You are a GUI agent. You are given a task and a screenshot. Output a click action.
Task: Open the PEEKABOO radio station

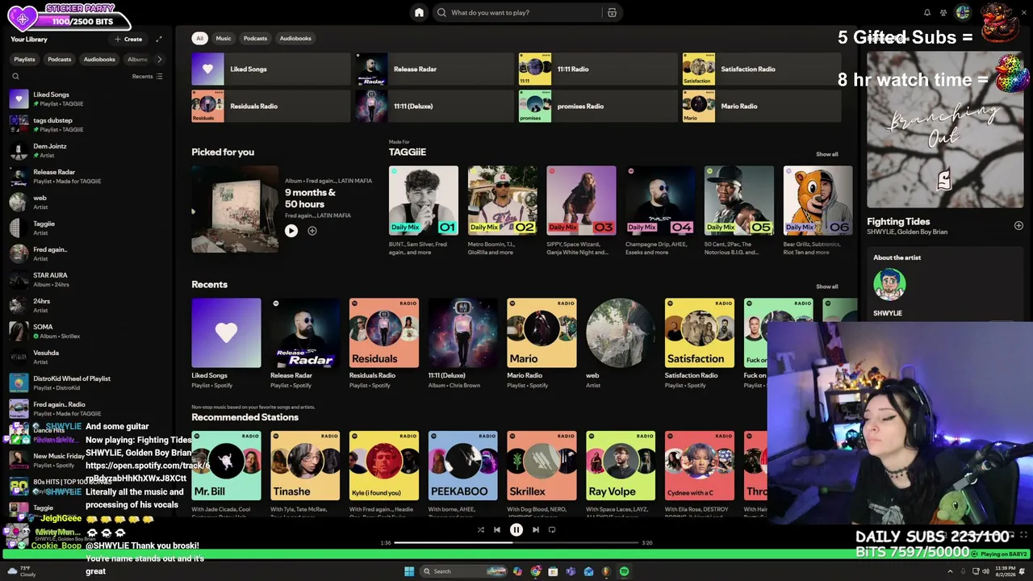[463, 466]
